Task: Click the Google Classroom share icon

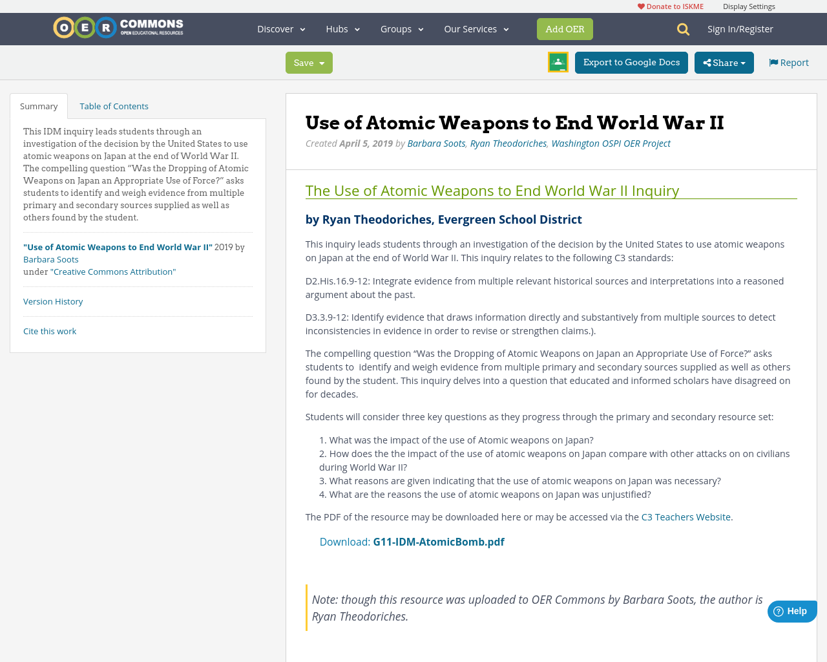Action: [557, 61]
